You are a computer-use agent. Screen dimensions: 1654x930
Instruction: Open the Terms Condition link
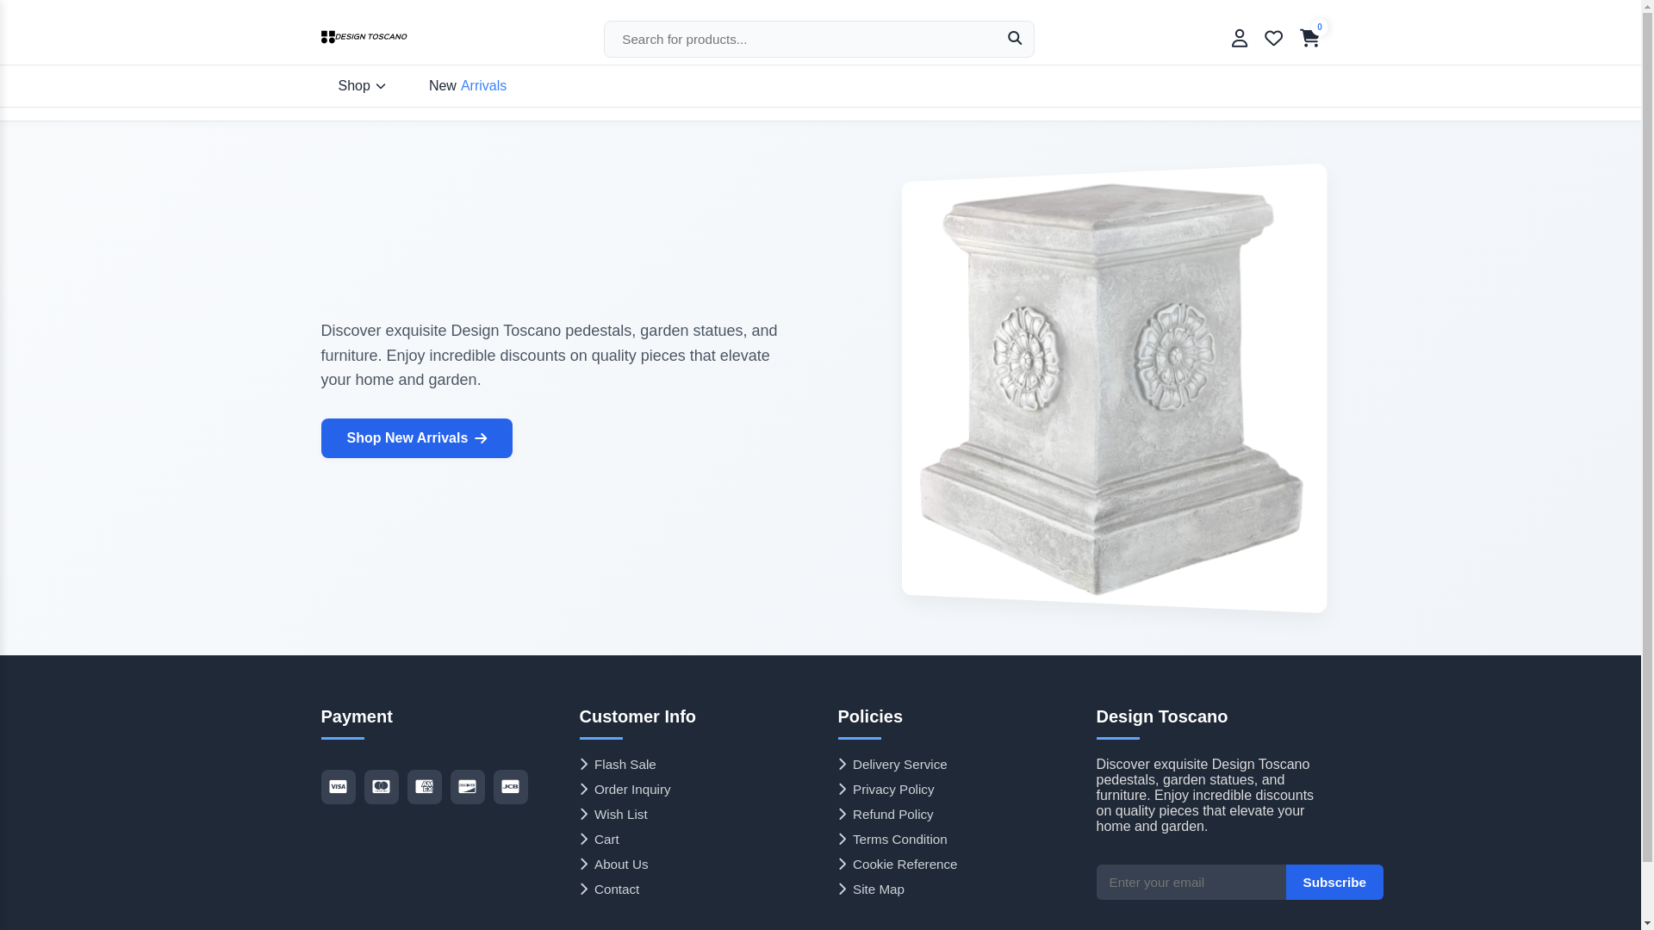[892, 840]
